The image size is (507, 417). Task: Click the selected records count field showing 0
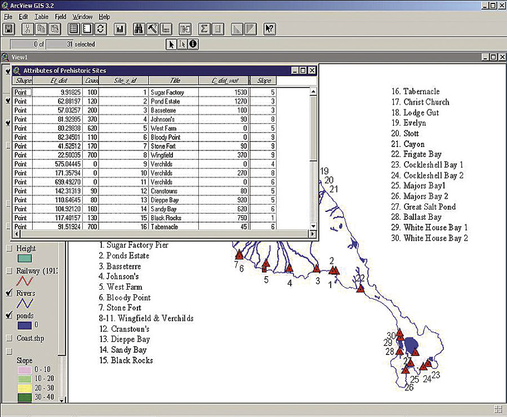click(25, 45)
